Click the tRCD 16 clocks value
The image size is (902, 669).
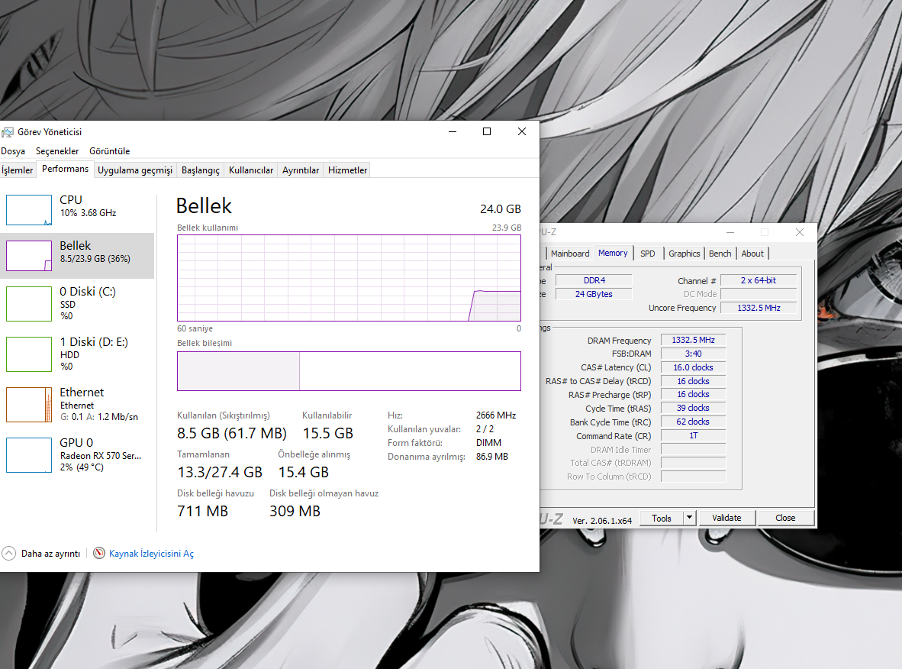click(693, 381)
